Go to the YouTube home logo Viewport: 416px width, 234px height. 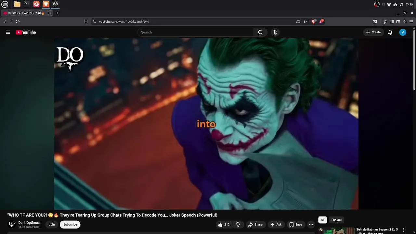tap(26, 32)
